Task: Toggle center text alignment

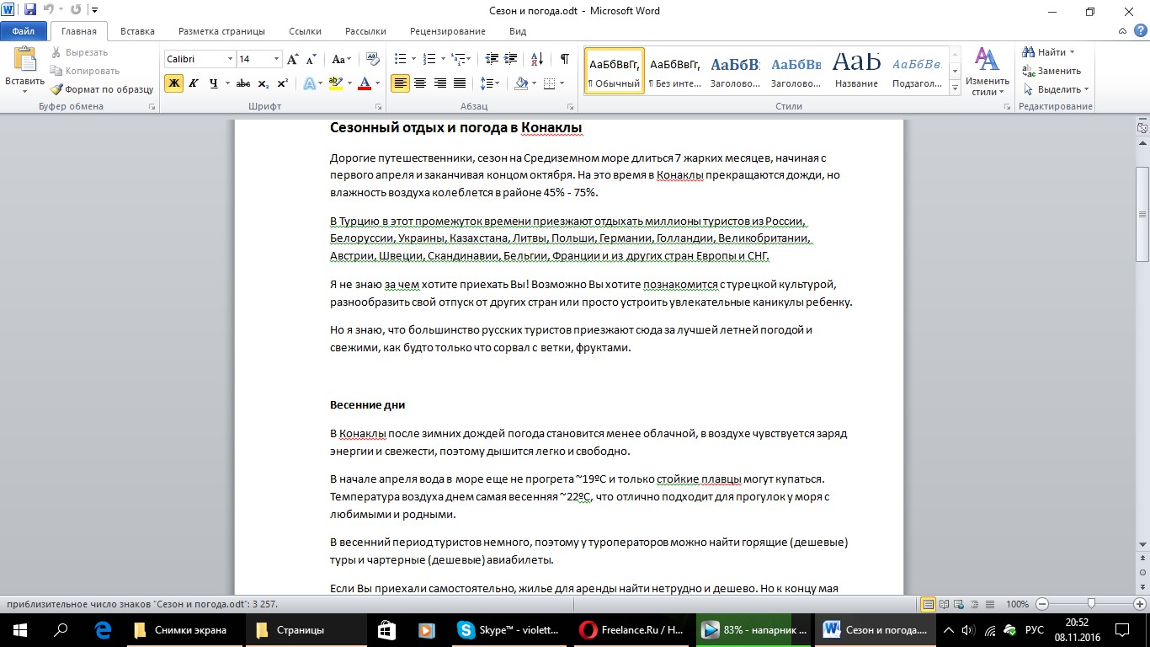Action: tap(419, 83)
